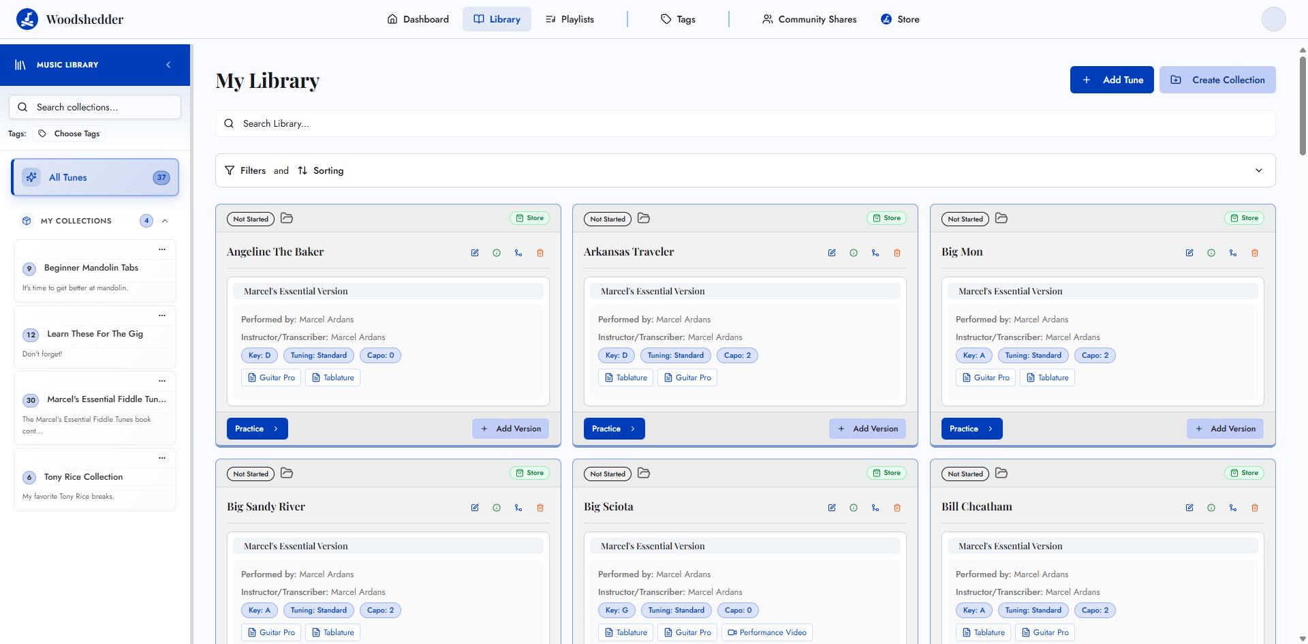Image resolution: width=1308 pixels, height=644 pixels.
Task: Collapse the Music Library sidebar
Action: (168, 65)
